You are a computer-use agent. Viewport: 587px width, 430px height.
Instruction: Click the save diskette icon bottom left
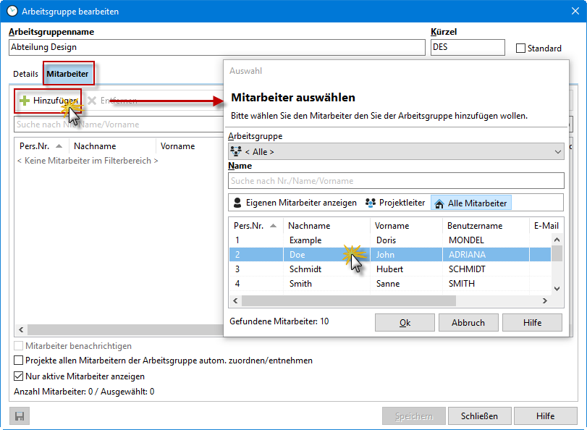tap(19, 416)
